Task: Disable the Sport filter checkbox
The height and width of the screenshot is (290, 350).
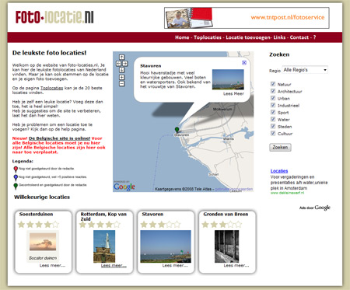Action: coord(273,112)
